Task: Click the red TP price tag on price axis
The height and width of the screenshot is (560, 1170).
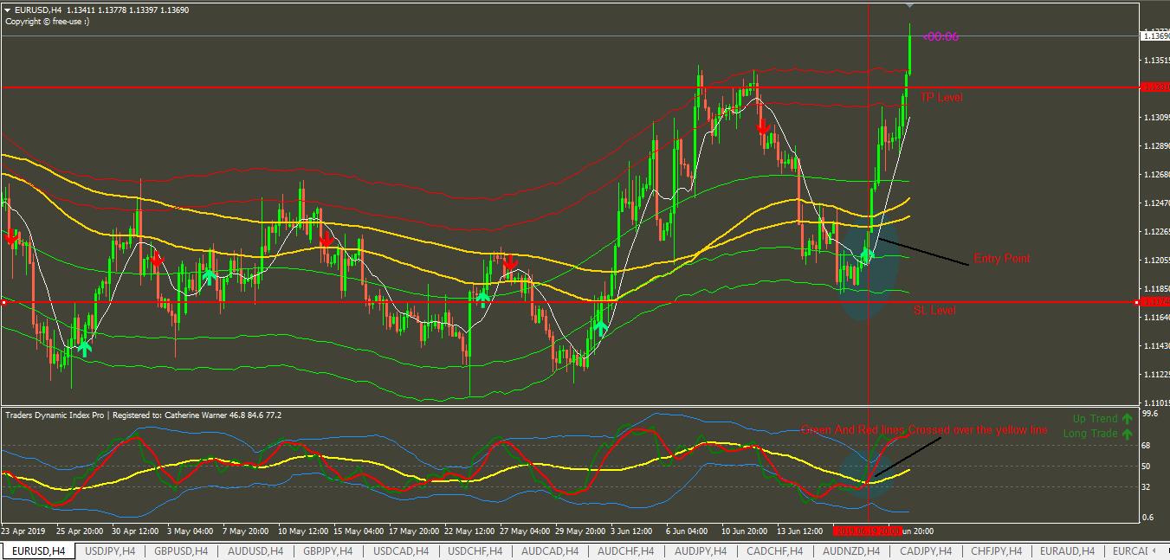Action: click(x=1154, y=87)
